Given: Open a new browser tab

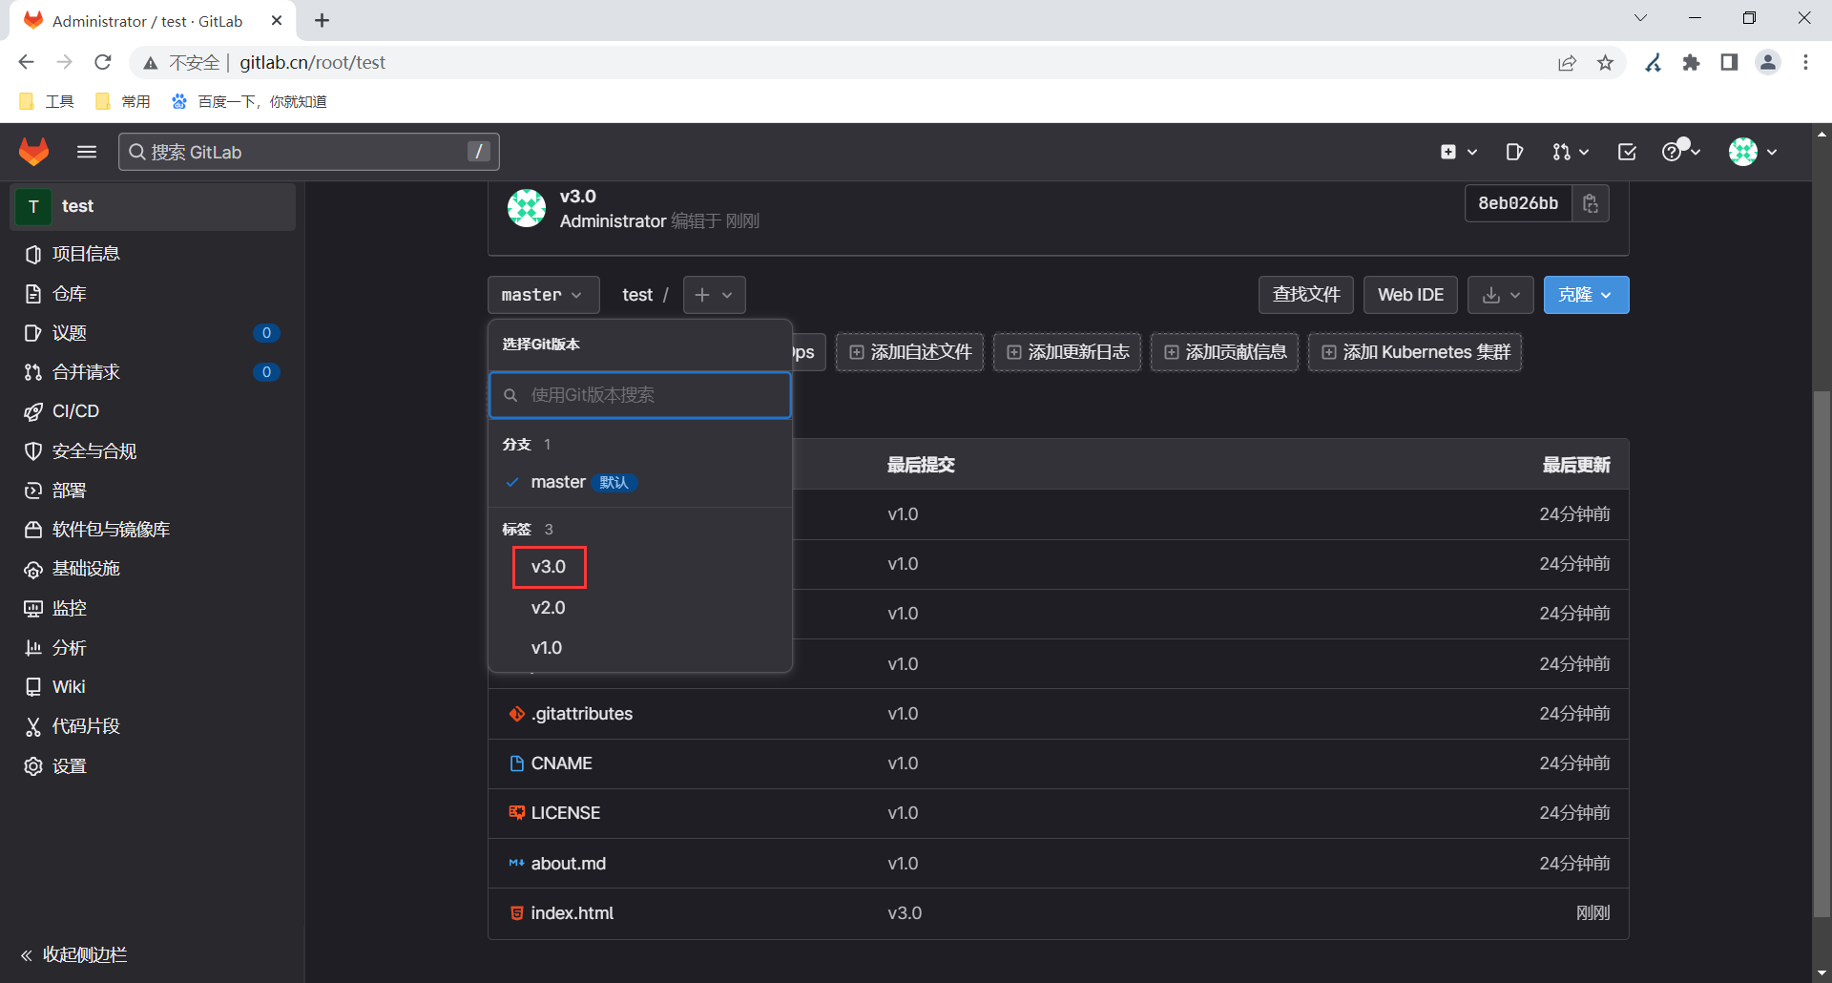Looking at the screenshot, I should point(323,20).
